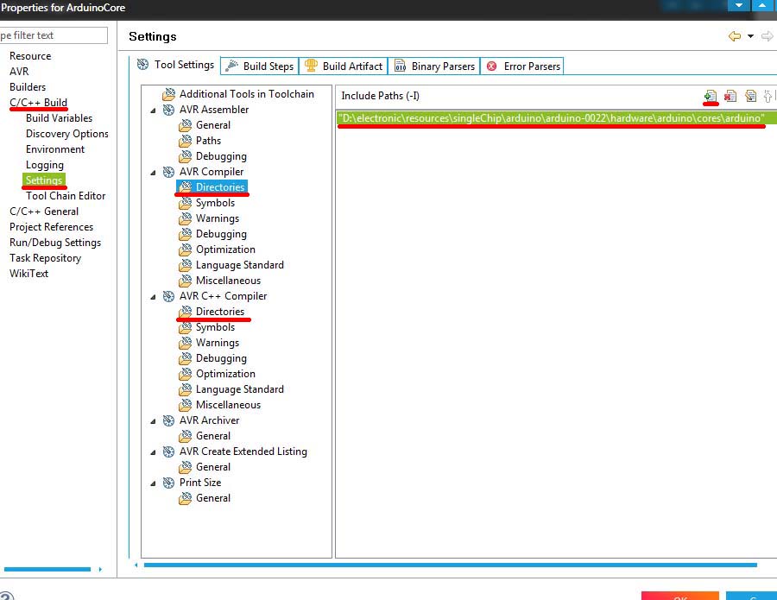Screen dimensions: 777x600
Task: Open the Build Steps tab
Action: point(260,66)
